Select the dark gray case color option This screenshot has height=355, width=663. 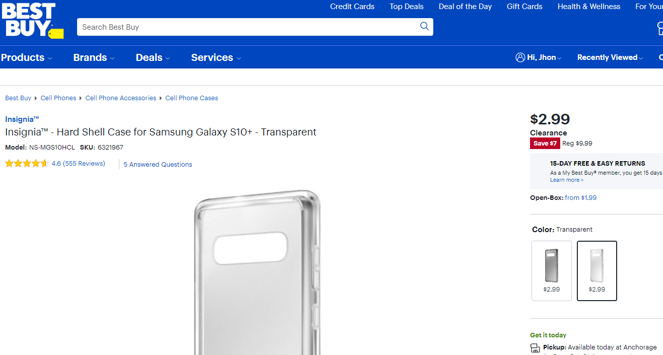click(551, 270)
